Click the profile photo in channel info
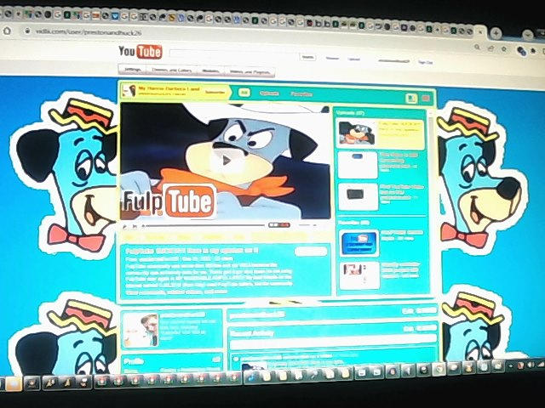Viewport: 545px width, 408px height. point(141,330)
